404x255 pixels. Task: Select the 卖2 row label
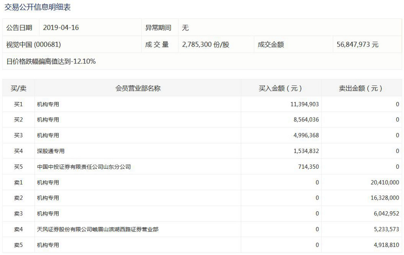click(x=18, y=198)
